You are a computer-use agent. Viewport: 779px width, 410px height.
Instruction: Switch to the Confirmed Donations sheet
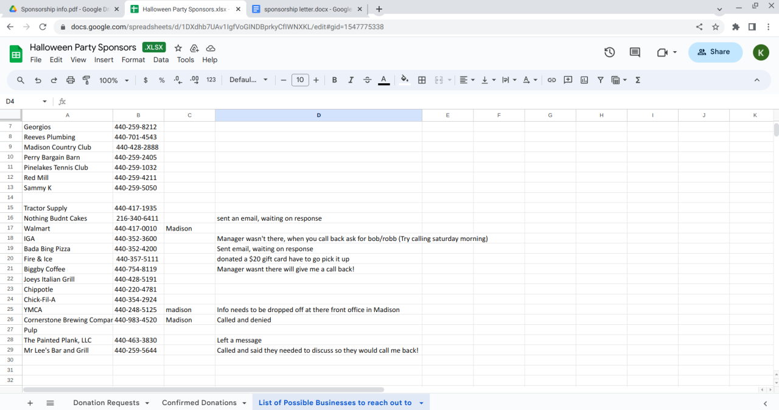(x=199, y=403)
